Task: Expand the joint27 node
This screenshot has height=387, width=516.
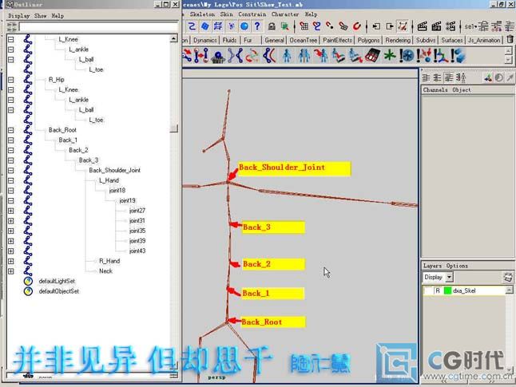Action: (x=11, y=211)
